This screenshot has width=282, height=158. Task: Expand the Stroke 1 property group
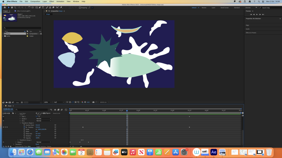(x=20, y=119)
